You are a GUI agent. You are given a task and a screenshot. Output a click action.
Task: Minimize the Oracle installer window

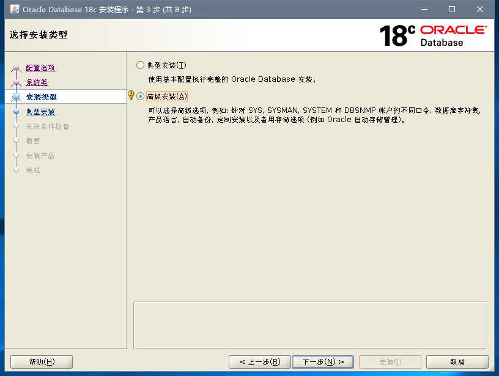(x=424, y=9)
